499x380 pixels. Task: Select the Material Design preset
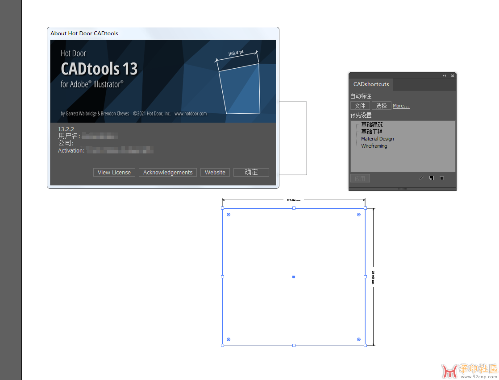[378, 139]
